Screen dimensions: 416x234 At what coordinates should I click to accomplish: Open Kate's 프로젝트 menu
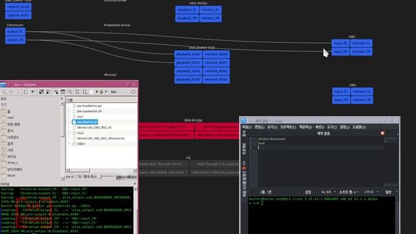pos(288,127)
